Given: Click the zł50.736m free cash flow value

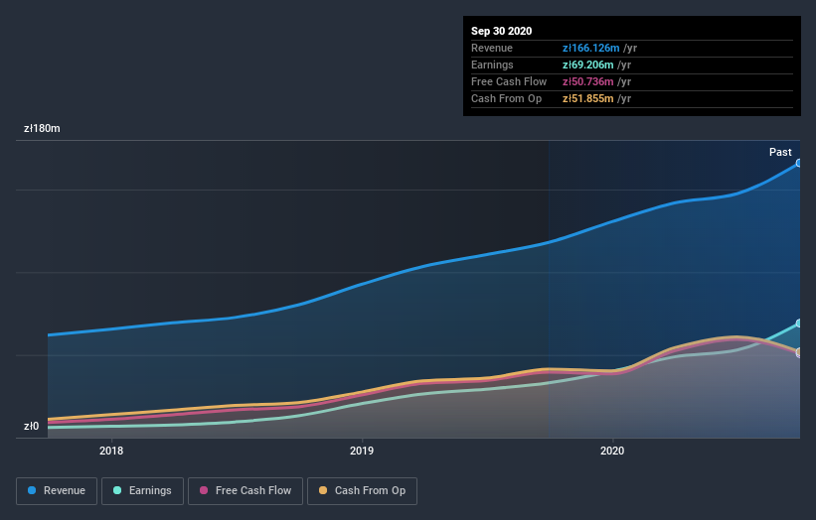Looking at the screenshot, I should click(587, 81).
